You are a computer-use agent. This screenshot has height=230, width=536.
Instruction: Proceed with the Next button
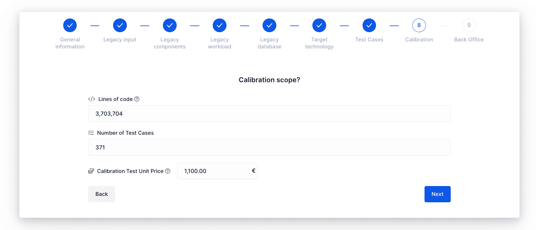(x=437, y=194)
